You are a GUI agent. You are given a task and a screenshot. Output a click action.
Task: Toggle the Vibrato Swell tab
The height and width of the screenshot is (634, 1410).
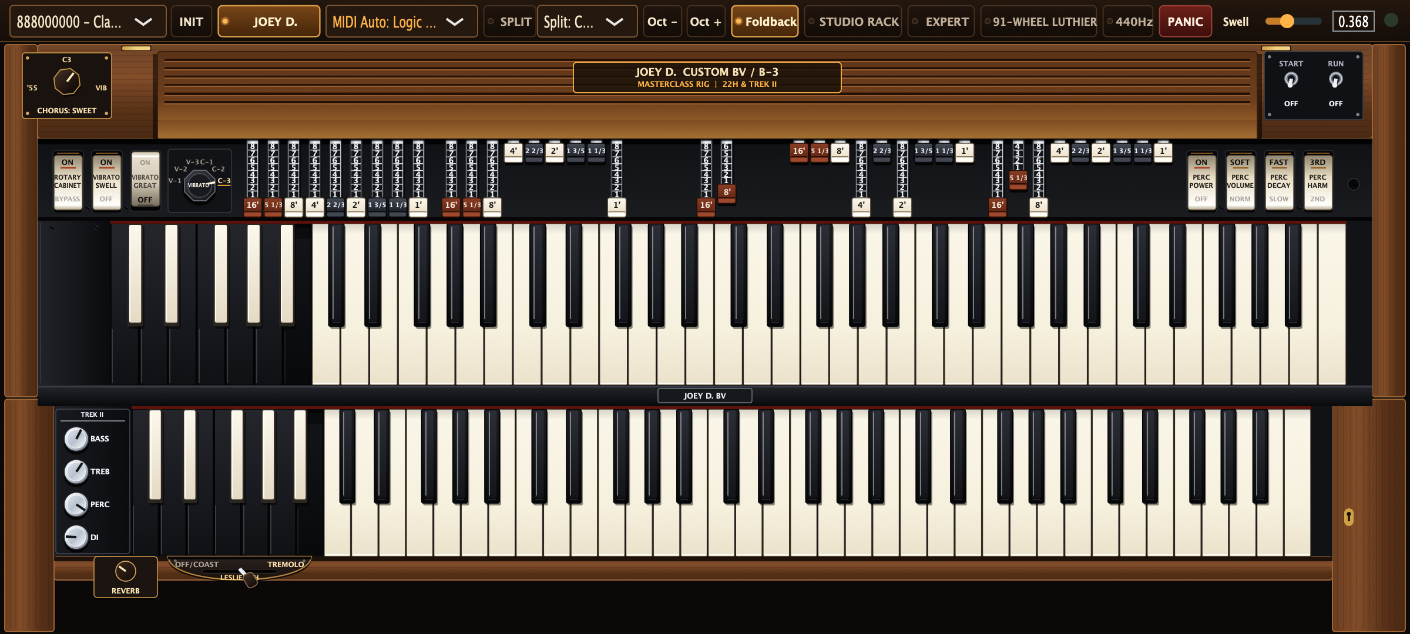[x=106, y=181]
